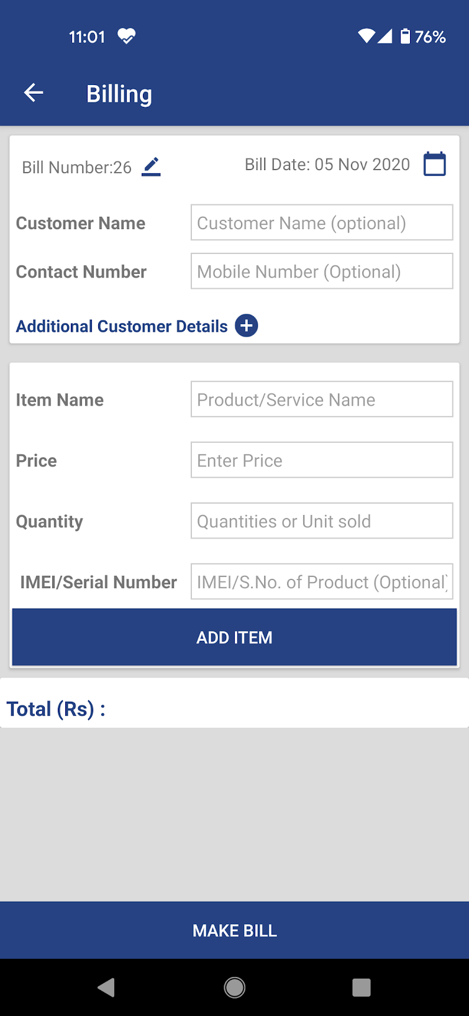Tap the back arrow in Billing header

point(34,93)
